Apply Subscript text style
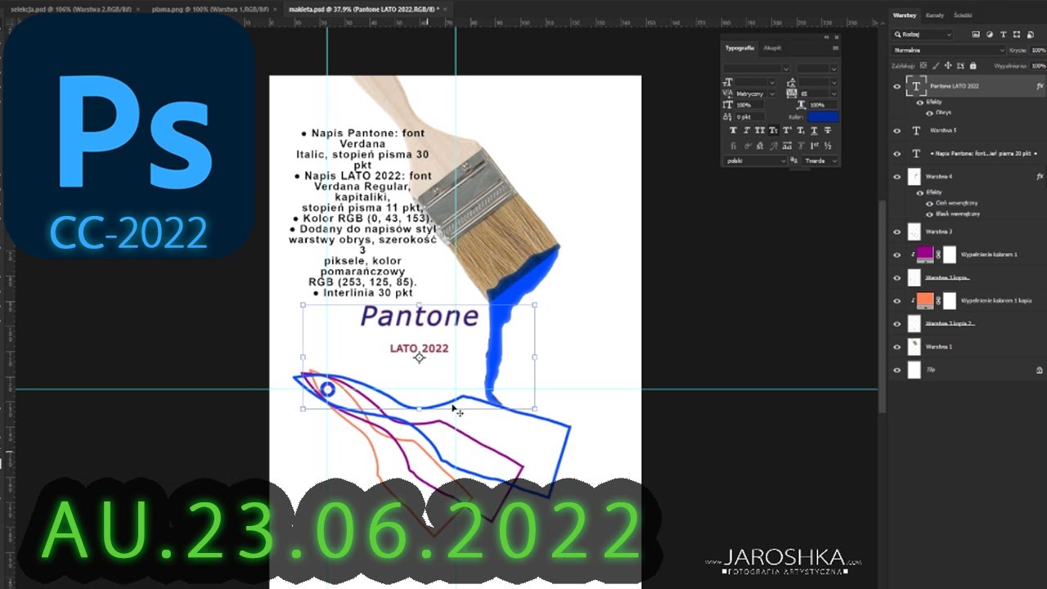This screenshot has width=1047, height=589. point(800,131)
